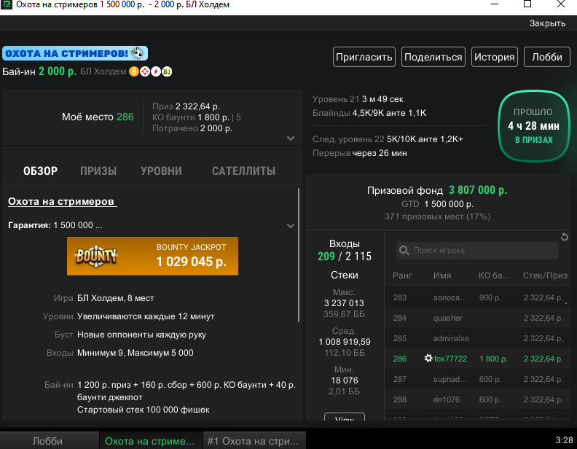The width and height of the screenshot is (577, 449).
Task: Open the История button
Action: click(x=494, y=57)
